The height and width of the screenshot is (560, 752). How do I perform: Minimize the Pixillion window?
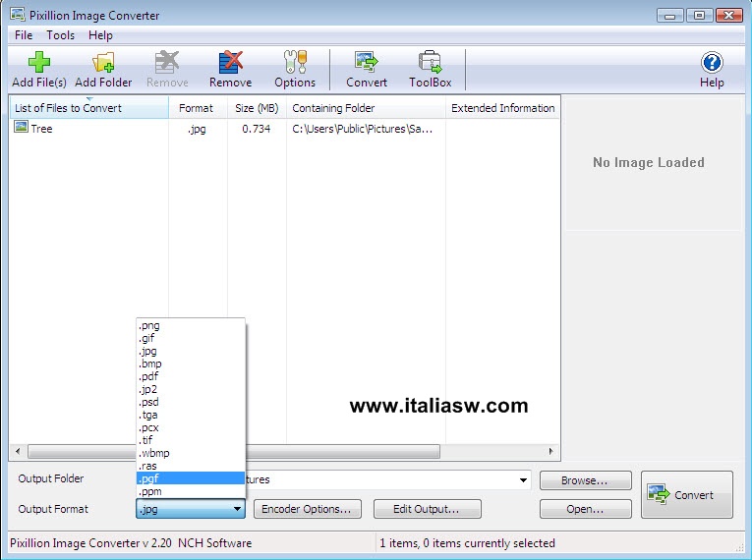point(670,16)
